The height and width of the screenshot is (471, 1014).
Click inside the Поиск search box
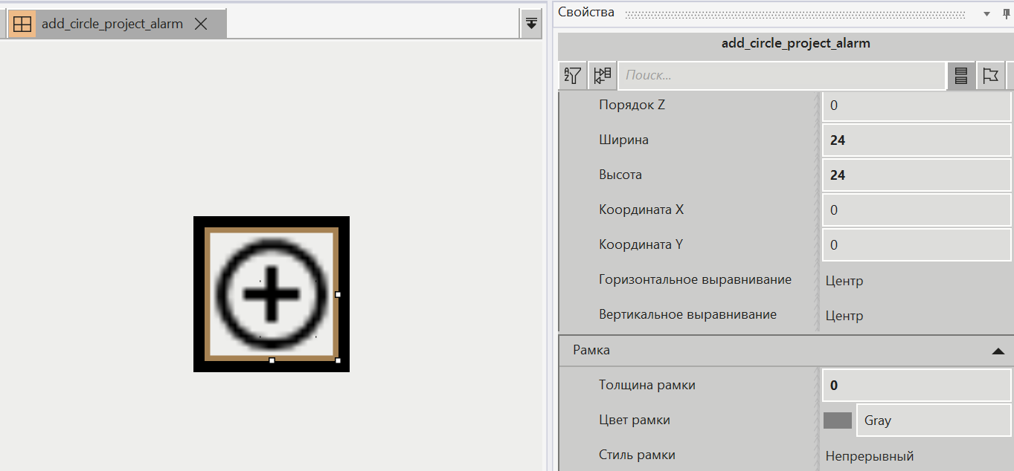pyautogui.click(x=781, y=75)
